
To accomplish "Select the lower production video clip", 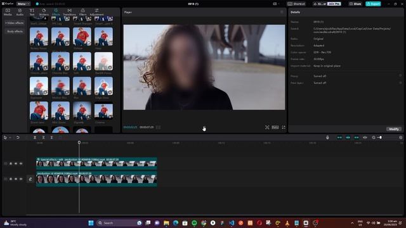I will [x=96, y=179].
